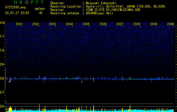Click the 0.6 frequency axis label
The height and width of the screenshot is (112, 177).
[x=2, y=106]
